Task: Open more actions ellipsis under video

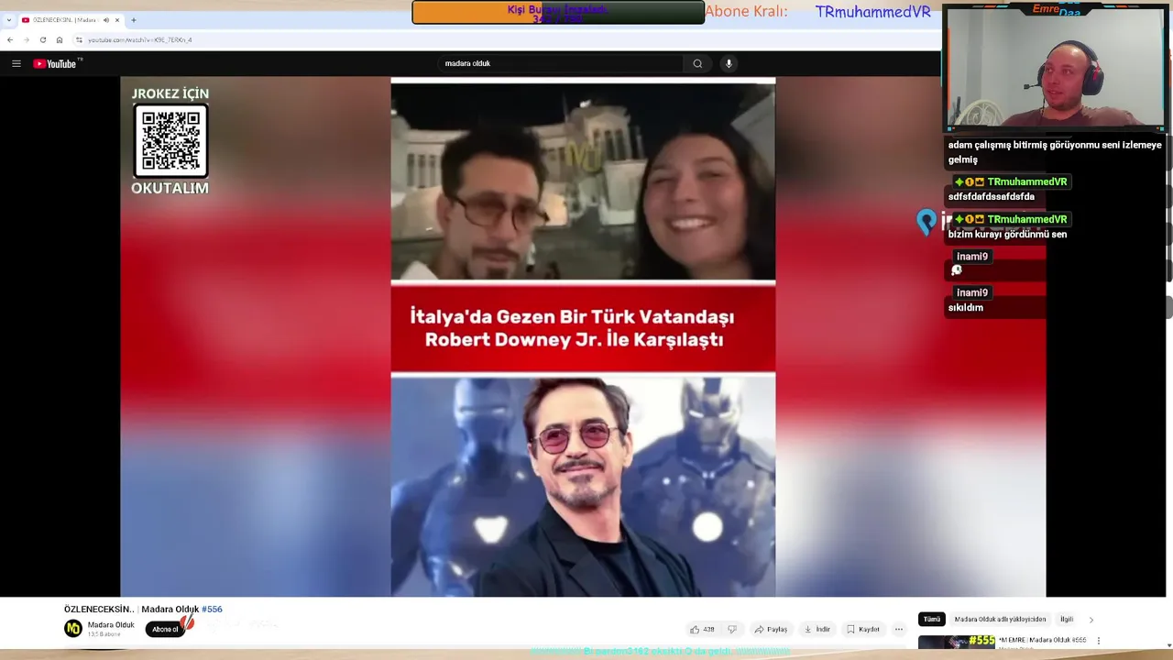Action: click(899, 629)
